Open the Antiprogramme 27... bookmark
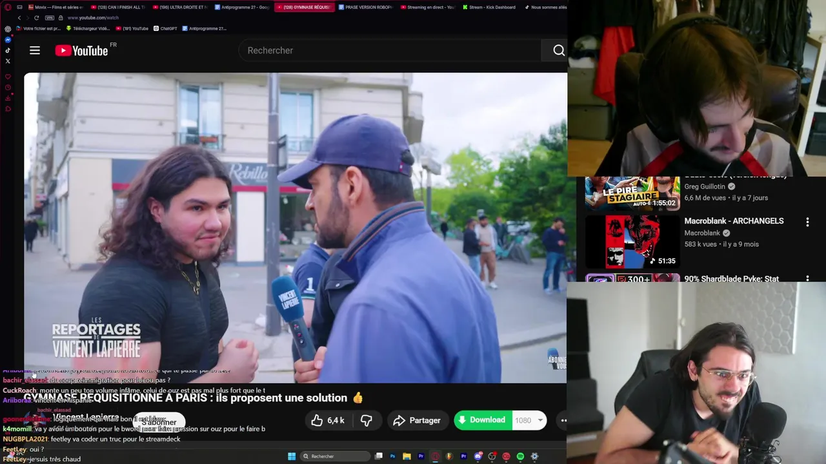Image resolution: width=826 pixels, height=464 pixels. 205,28
